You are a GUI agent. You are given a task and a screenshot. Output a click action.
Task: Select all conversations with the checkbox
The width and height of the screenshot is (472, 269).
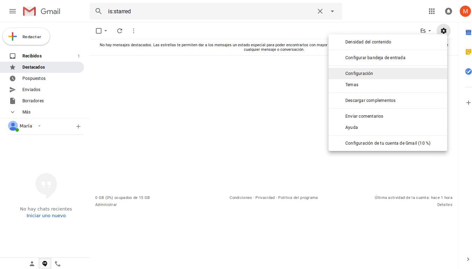pyautogui.click(x=98, y=31)
